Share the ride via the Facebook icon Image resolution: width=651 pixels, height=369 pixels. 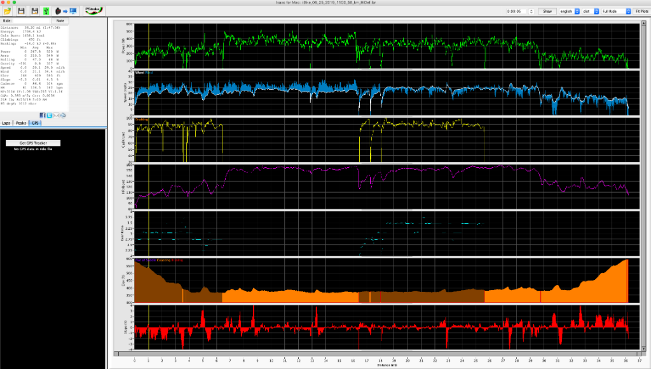click(43, 115)
